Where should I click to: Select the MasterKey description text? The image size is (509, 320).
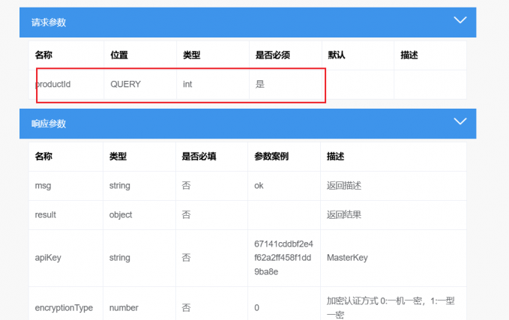[x=347, y=258]
